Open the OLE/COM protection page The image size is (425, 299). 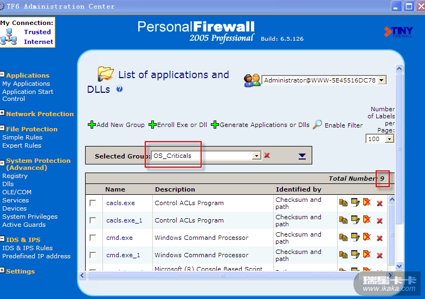[17, 192]
